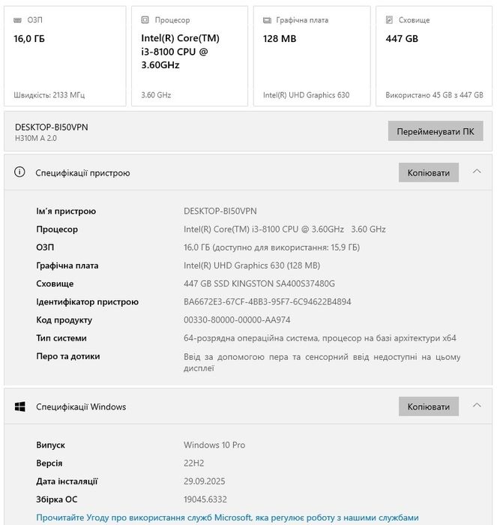Click the Windows logo icon beside Windows specifications
Image resolution: width=497 pixels, height=525 pixels.
[x=20, y=406]
